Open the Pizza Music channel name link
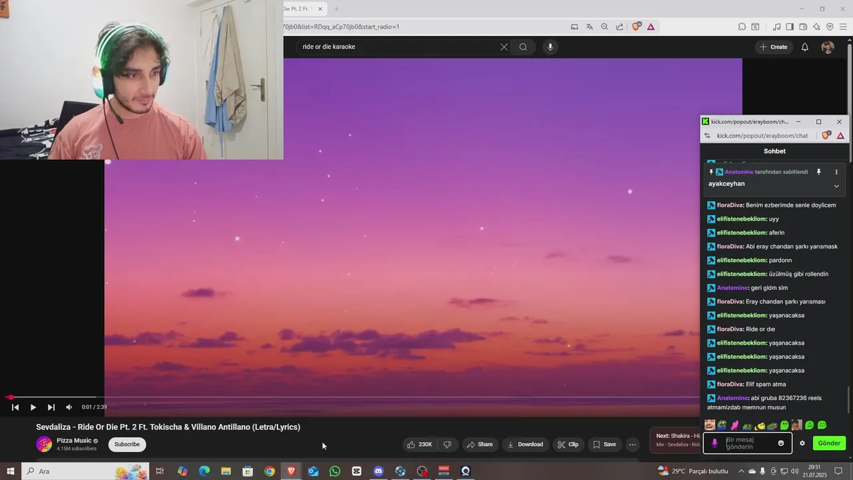Image resolution: width=853 pixels, height=480 pixels. click(74, 441)
